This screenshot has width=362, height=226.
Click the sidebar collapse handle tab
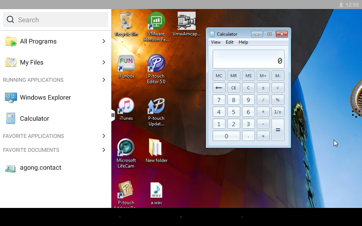pos(113,115)
